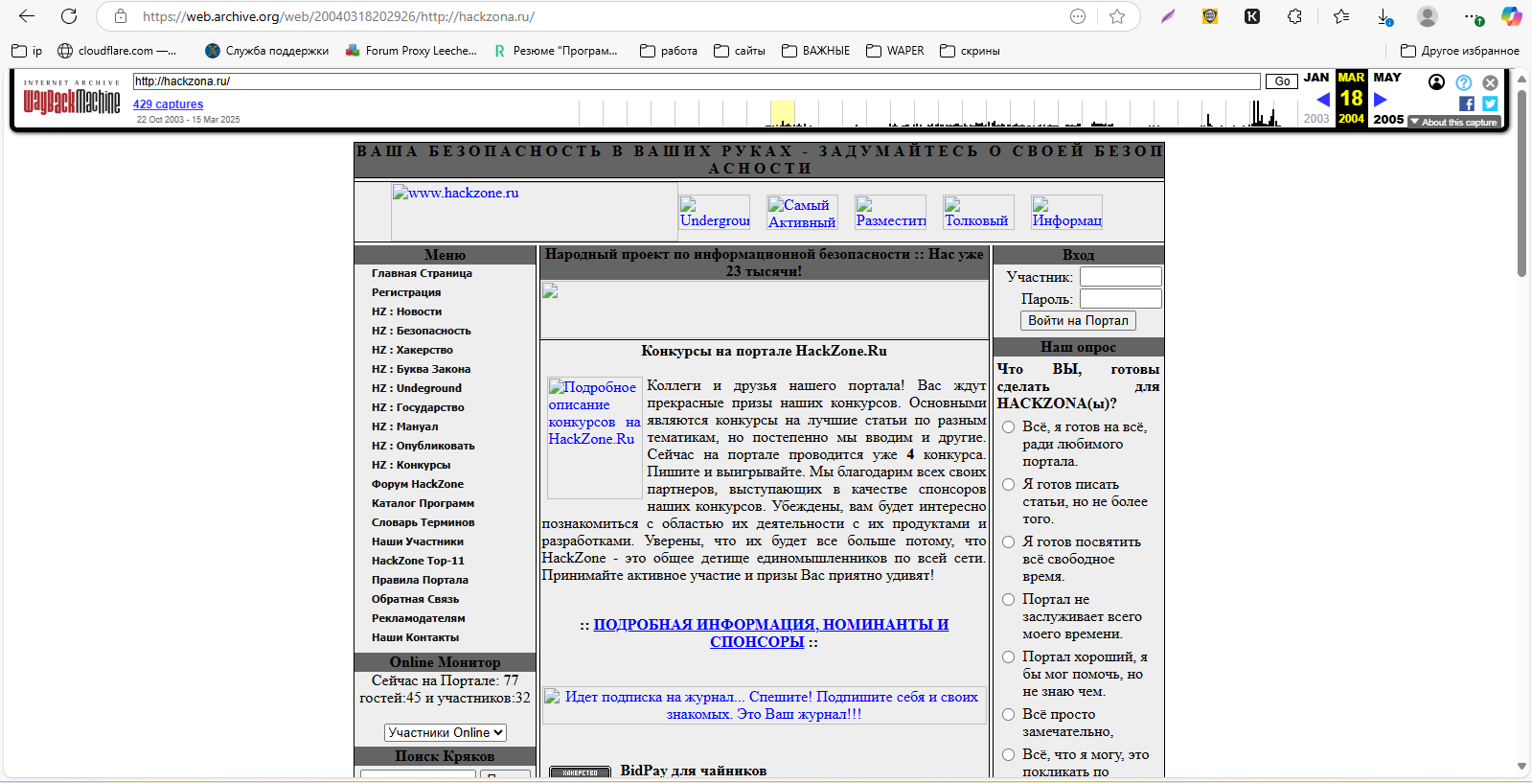Select poll option 'Портал хороший, я бы мог помочь'

1008,657
